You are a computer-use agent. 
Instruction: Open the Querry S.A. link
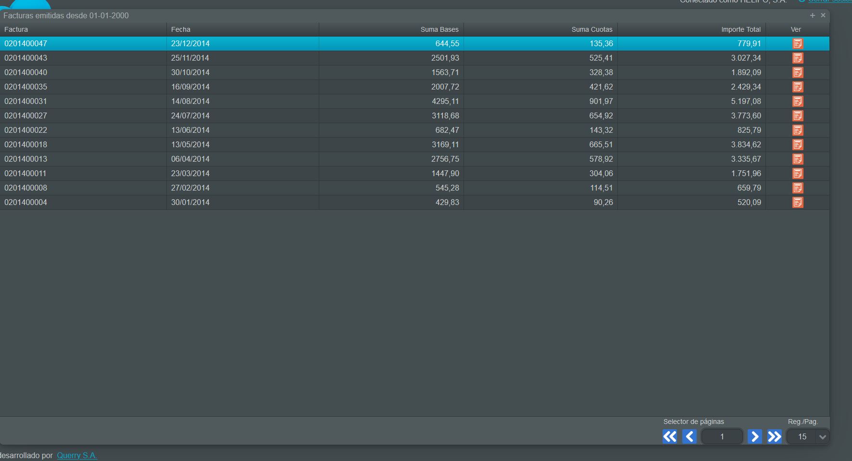pos(77,455)
